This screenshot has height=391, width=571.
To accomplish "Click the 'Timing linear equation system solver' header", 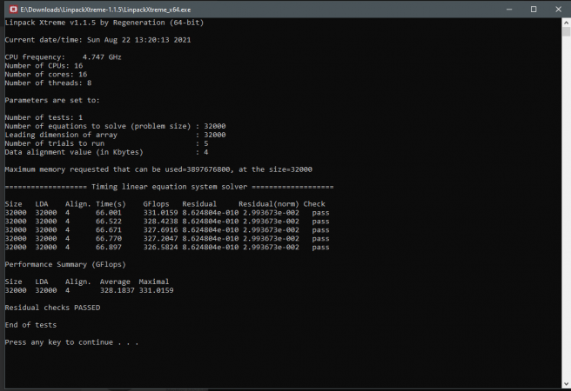I will [169, 187].
